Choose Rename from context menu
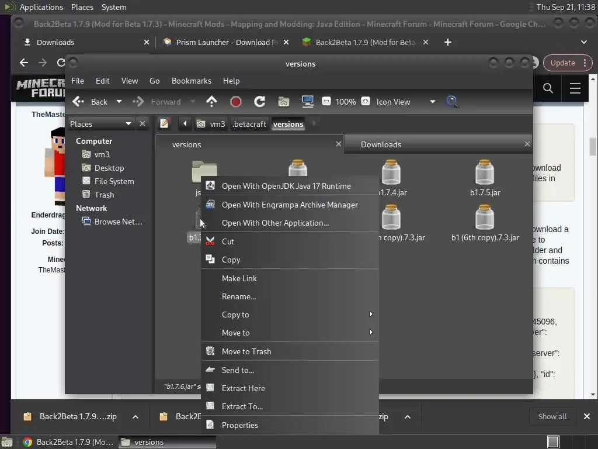The width and height of the screenshot is (598, 449). [290, 296]
